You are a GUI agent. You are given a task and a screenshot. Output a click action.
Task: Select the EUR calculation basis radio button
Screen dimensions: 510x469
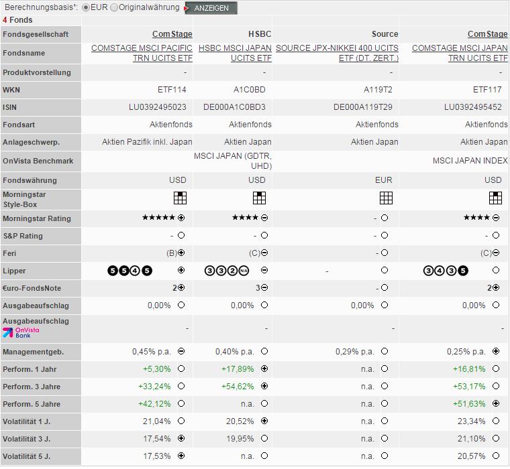coord(86,7)
